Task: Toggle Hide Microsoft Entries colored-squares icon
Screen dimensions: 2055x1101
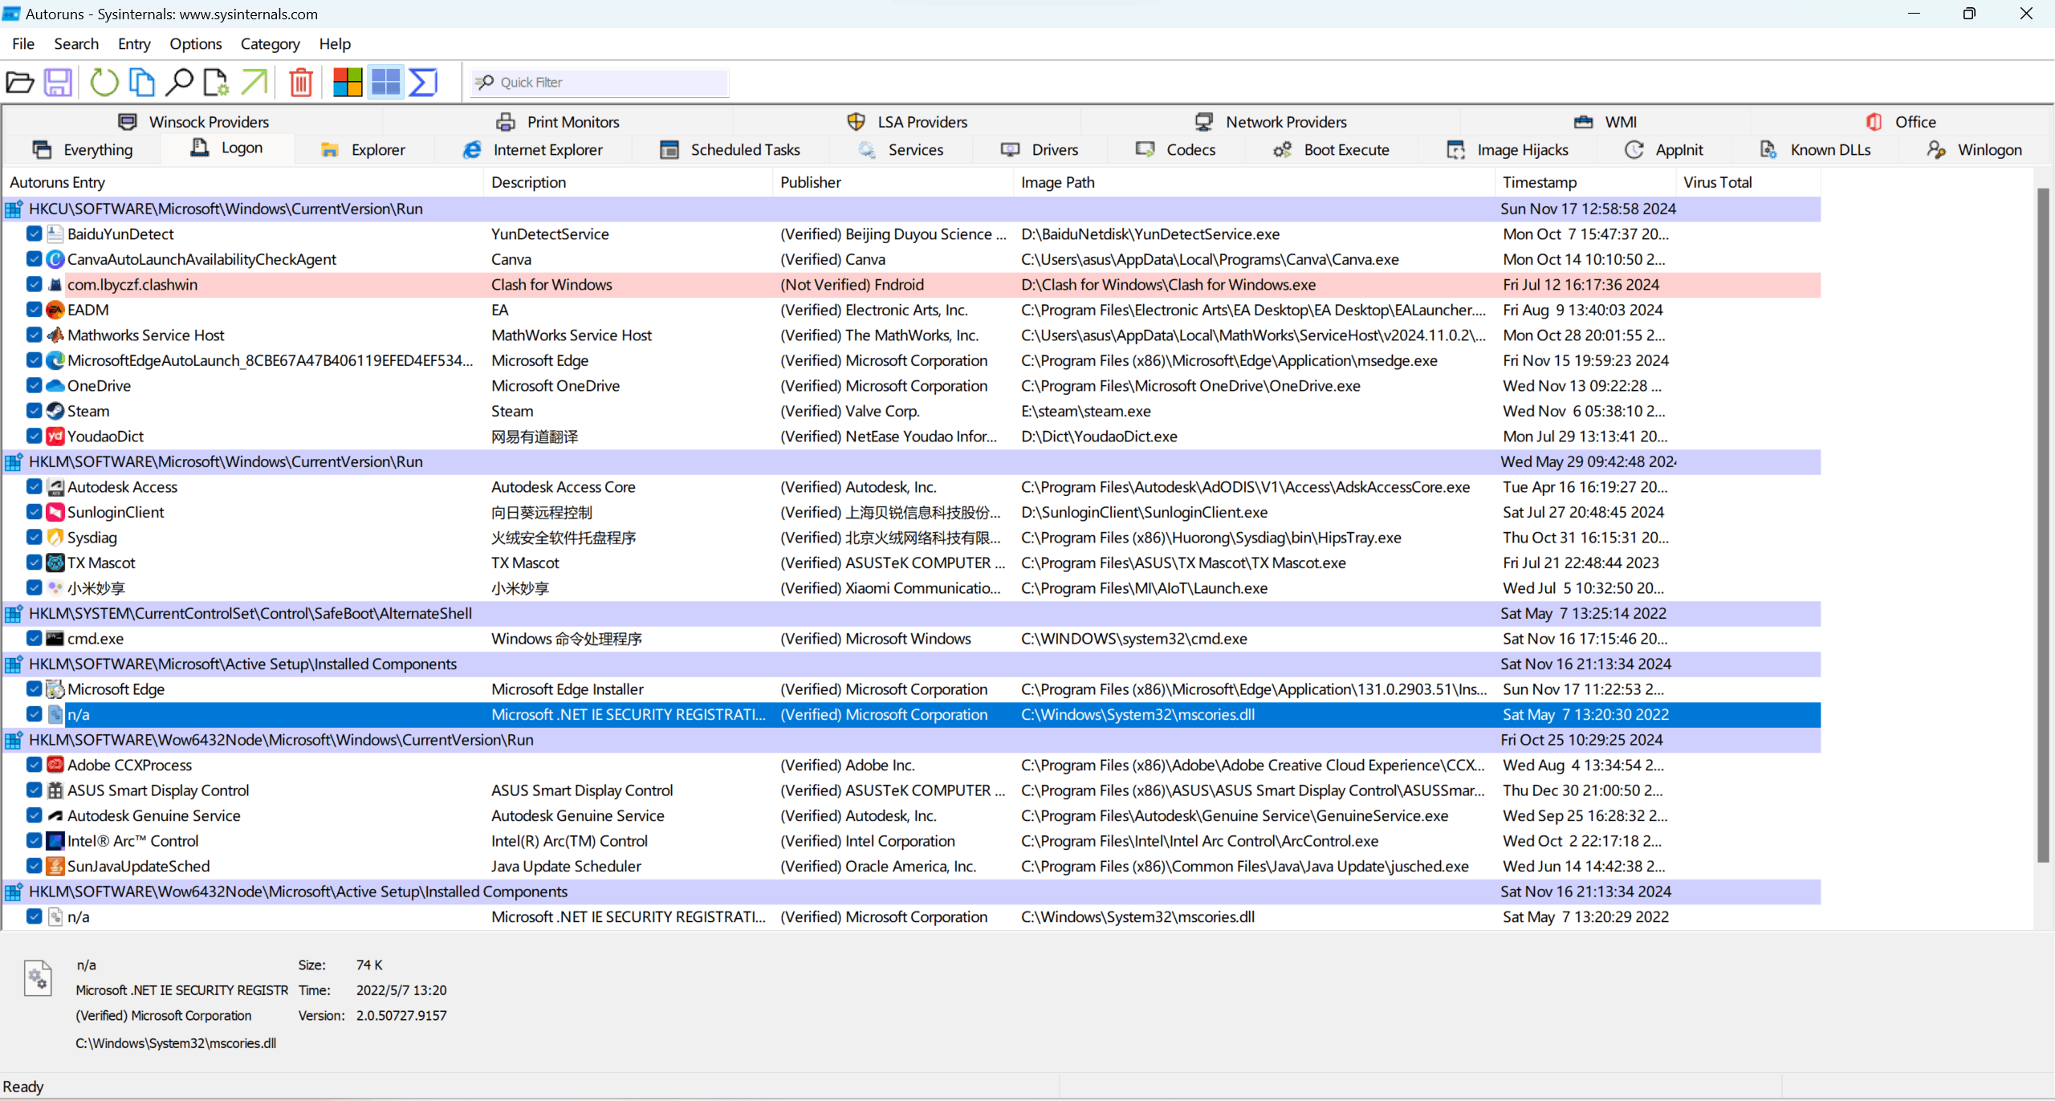Action: [x=348, y=82]
